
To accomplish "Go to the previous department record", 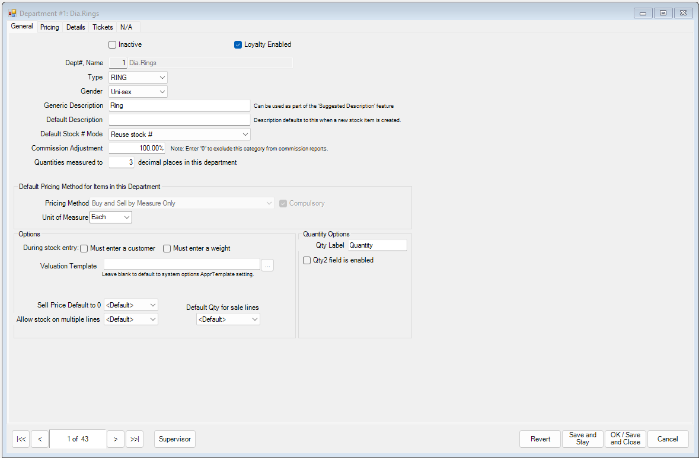I will (40, 439).
